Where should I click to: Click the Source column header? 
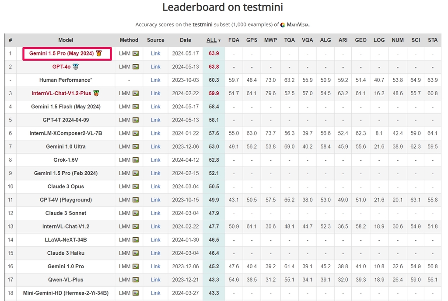click(155, 40)
